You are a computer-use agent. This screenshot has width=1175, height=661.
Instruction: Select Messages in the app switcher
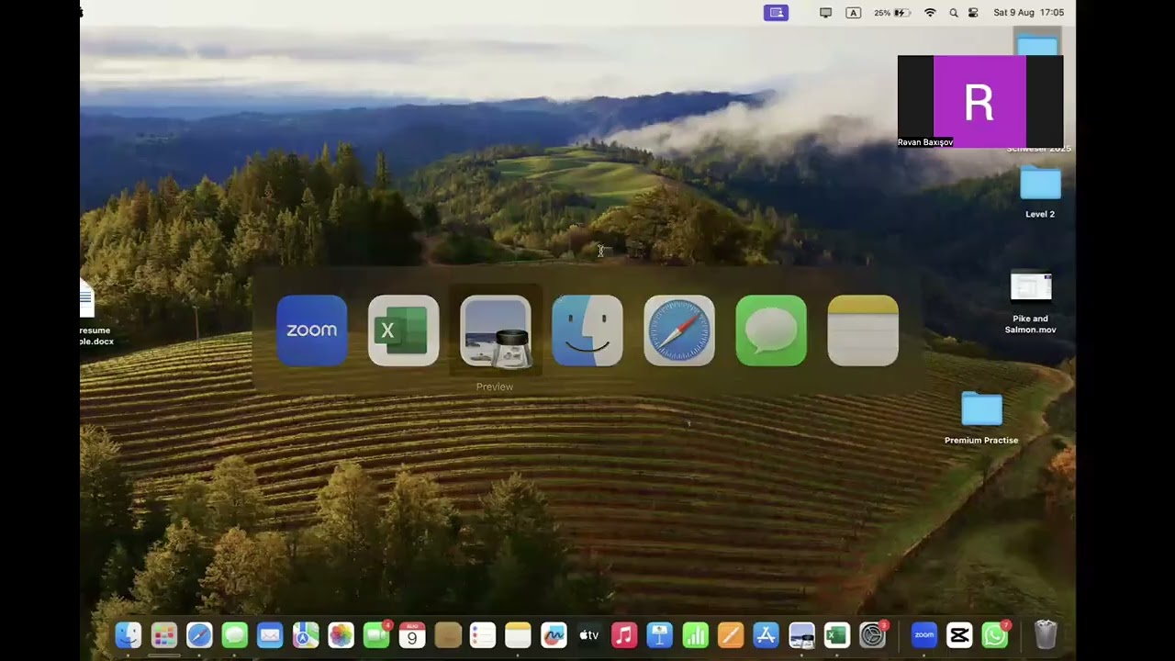771,330
